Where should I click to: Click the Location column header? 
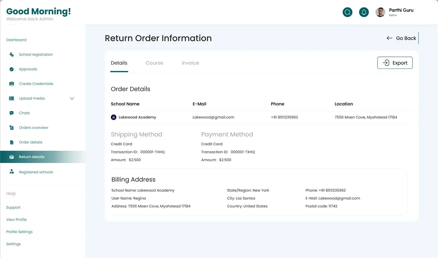(344, 104)
